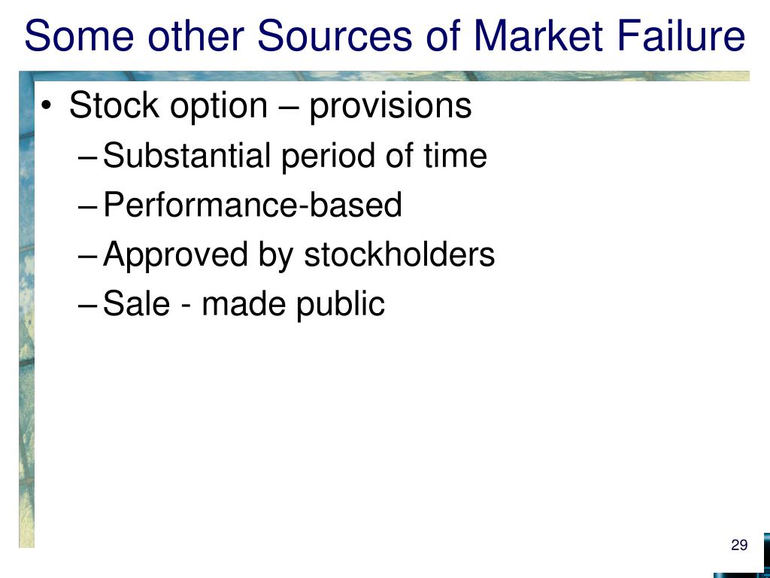Click the dash marker before 'Performance-based'
770x578 pixels.
click(89, 208)
